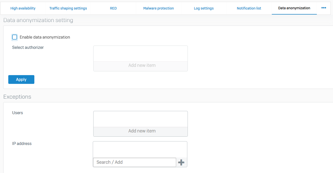Open the Traffic shaping settings tab
The image size is (333, 173).
(x=68, y=8)
